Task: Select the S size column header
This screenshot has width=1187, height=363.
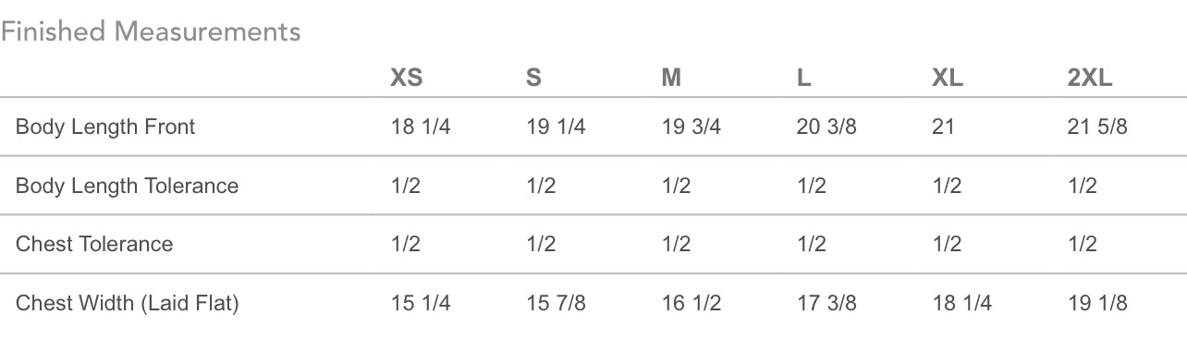Action: 533,79
